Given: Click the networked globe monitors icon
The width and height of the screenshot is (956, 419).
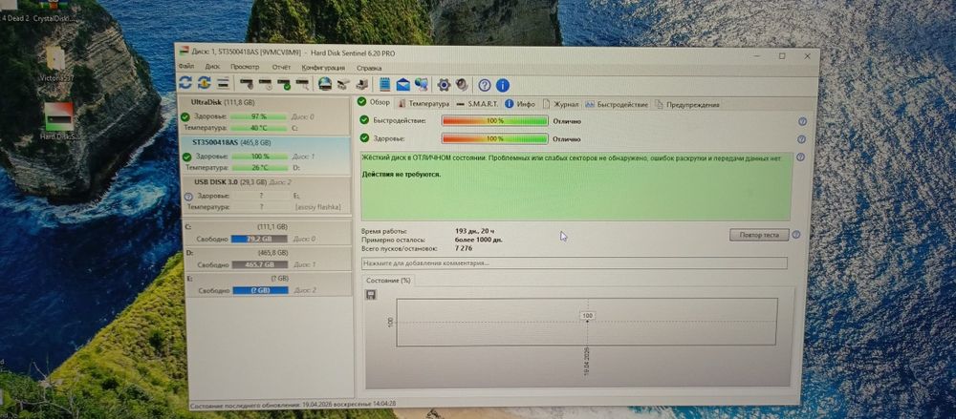Looking at the screenshot, I should point(422,84).
